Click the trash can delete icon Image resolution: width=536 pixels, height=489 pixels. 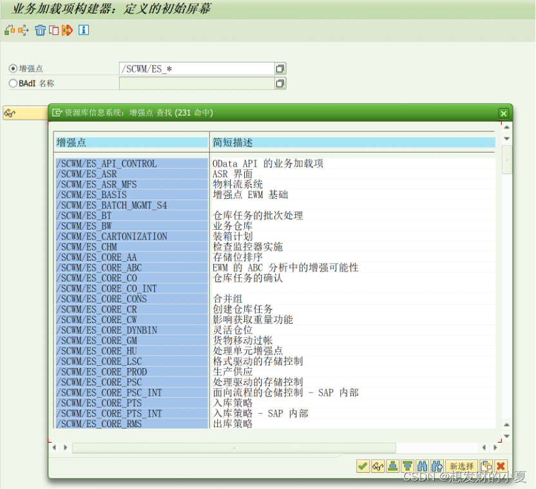[x=40, y=30]
